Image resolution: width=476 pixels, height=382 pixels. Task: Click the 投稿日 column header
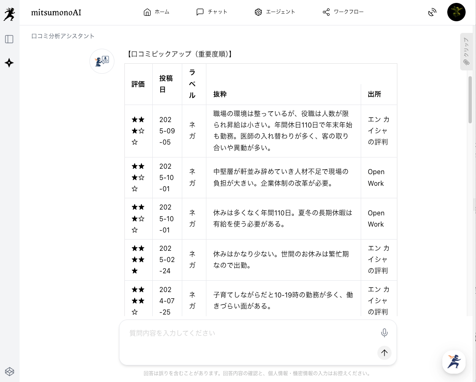coord(166,84)
